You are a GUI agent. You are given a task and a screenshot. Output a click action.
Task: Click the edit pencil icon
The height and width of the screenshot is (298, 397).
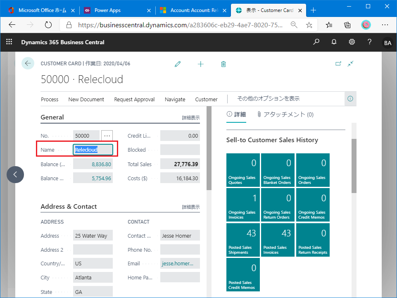[178, 64]
